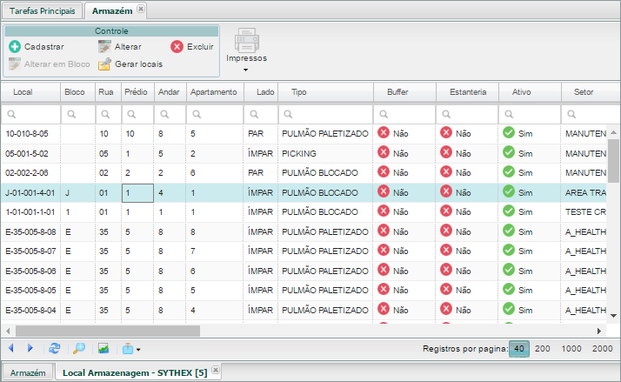Image resolution: width=621 pixels, height=382 pixels.
Task: Select the Armazém top tab
Action: (x=112, y=11)
